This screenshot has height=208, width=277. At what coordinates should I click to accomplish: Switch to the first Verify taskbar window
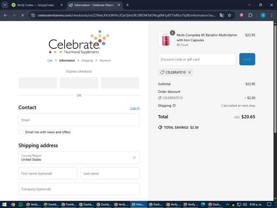pyautogui.click(x=33, y=205)
